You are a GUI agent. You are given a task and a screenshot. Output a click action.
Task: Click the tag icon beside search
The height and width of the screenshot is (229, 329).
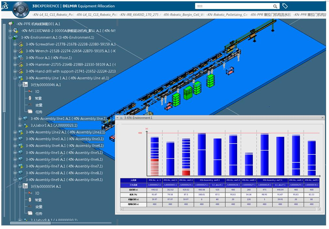285,6
